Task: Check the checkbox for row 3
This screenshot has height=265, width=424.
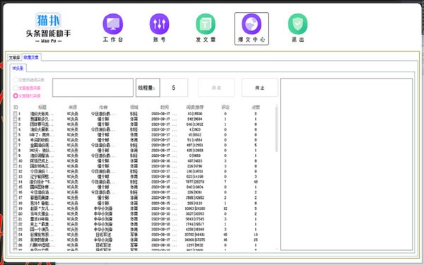Action: [x=15, y=124]
